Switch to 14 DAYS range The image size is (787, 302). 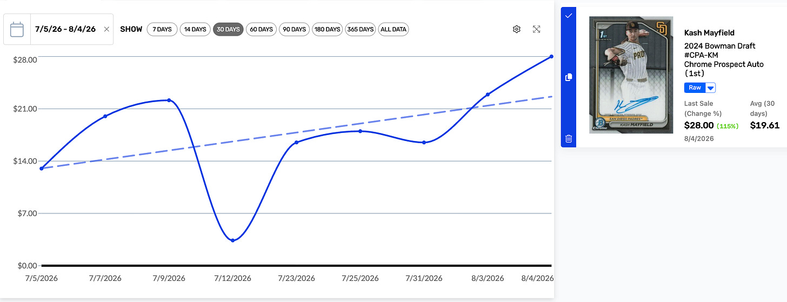(x=195, y=29)
